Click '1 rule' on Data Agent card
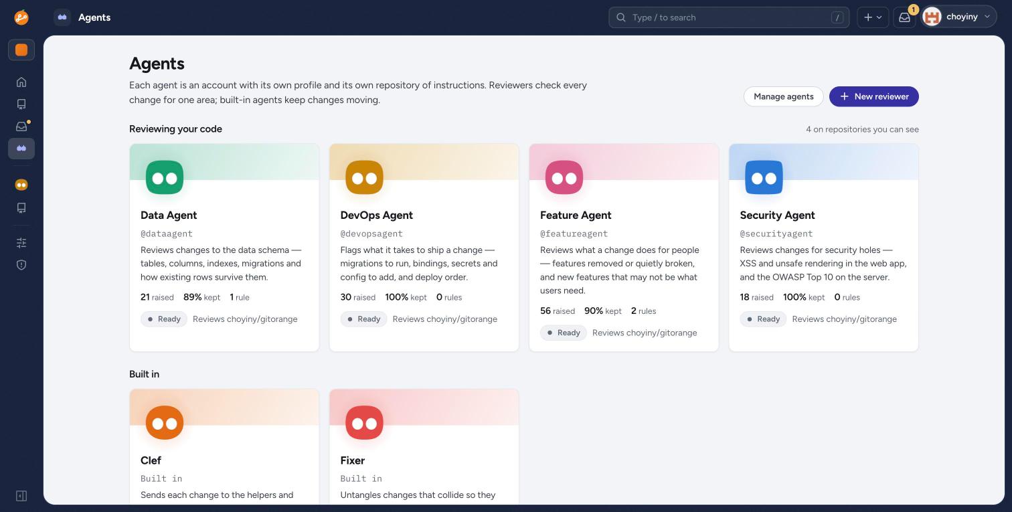1012x512 pixels. tap(240, 297)
